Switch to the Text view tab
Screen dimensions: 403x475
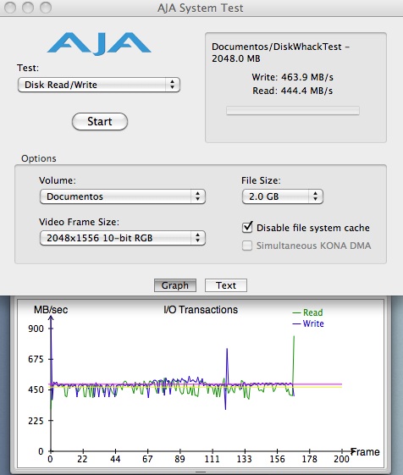point(226,285)
